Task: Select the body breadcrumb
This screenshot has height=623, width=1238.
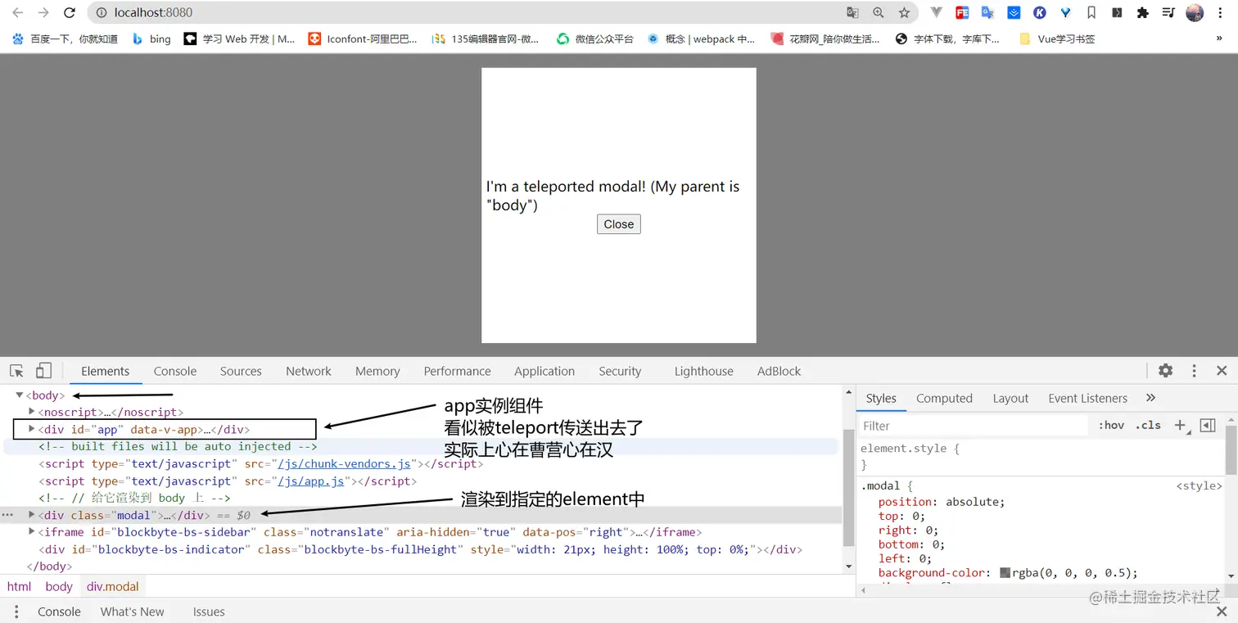Action: [59, 586]
